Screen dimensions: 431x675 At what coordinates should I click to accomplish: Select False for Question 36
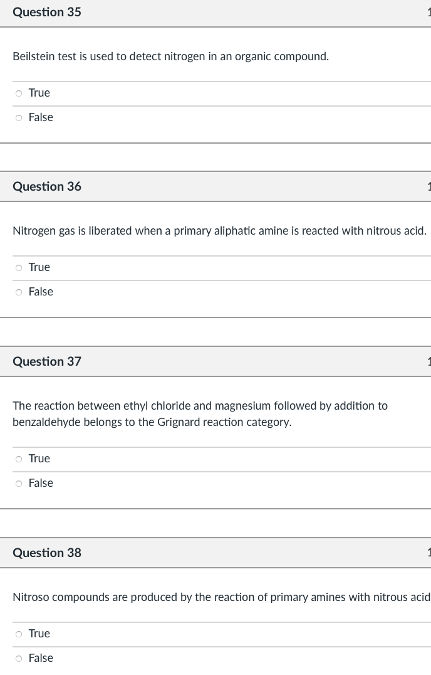click(19, 292)
